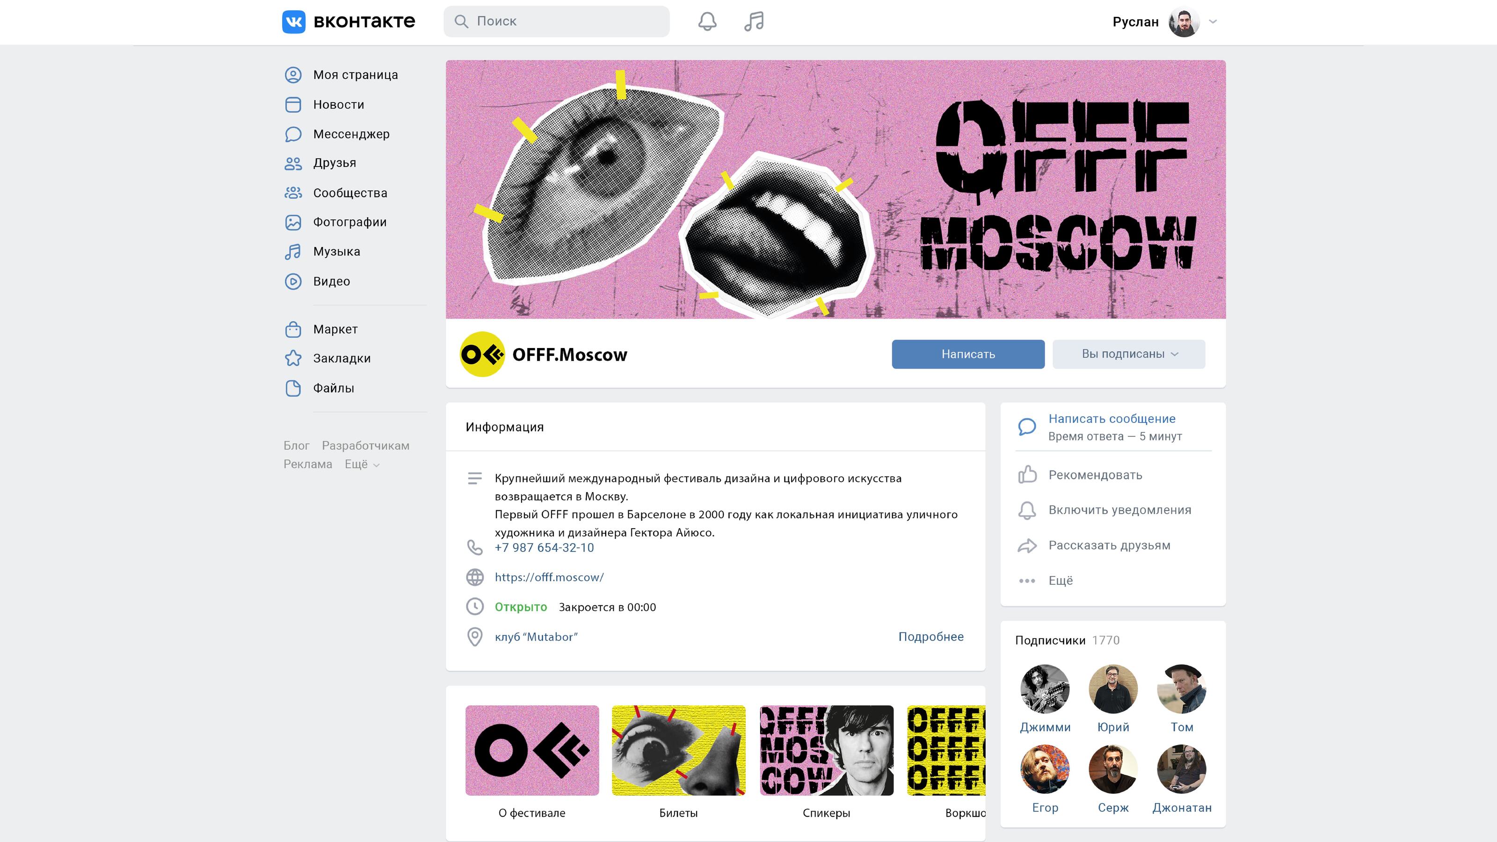Focus the Поиск search field
The height and width of the screenshot is (842, 1497).
[x=556, y=22]
